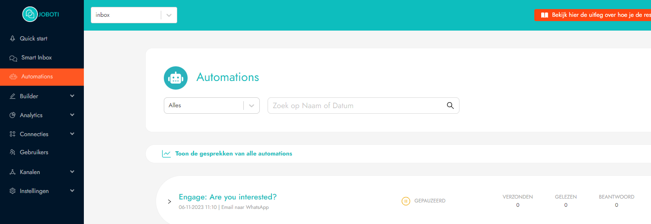Click the magnifier search icon
Image resolution: width=651 pixels, height=224 pixels.
tap(450, 106)
